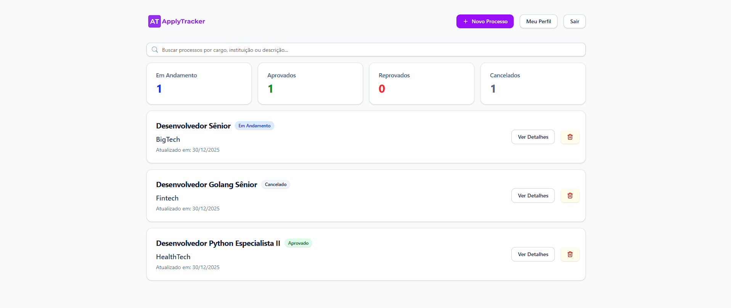The height and width of the screenshot is (308, 731).
Task: Delete the BigTech Desenvolvedor Sênior process
Action: (570, 137)
